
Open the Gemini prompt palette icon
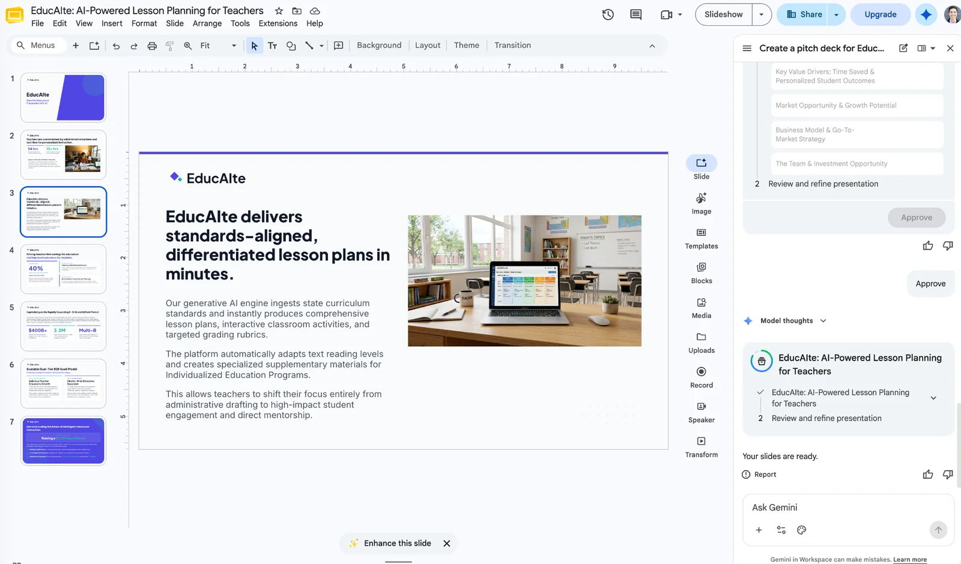click(x=801, y=530)
